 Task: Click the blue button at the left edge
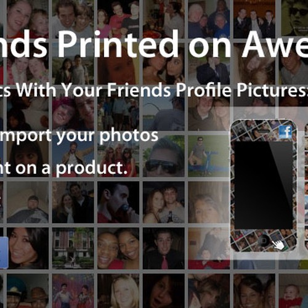(x=4, y=253)
